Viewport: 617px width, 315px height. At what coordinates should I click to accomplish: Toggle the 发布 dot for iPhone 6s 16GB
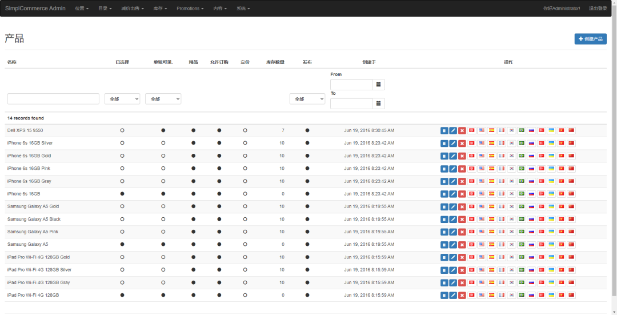coord(307,194)
